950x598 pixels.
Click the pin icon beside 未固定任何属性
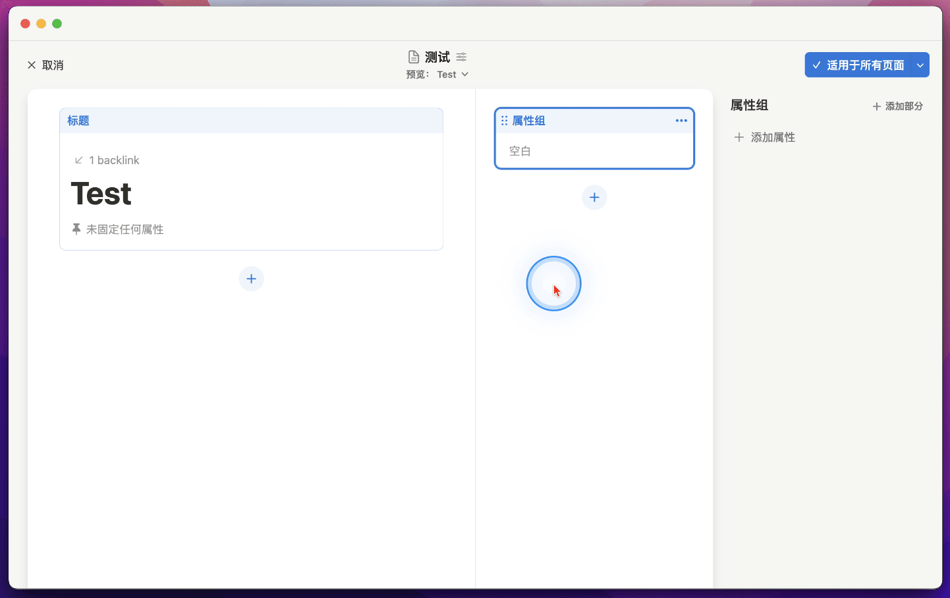click(76, 229)
